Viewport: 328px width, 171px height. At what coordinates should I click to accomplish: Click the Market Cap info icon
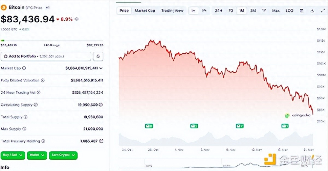[x=24, y=68]
